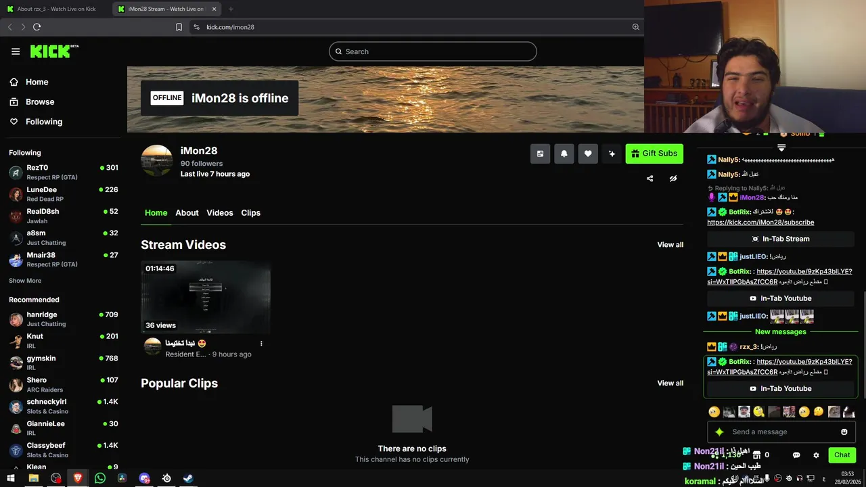Open the 01:14:46 stream video thumbnail
Screen dimensions: 866x487
(206, 298)
